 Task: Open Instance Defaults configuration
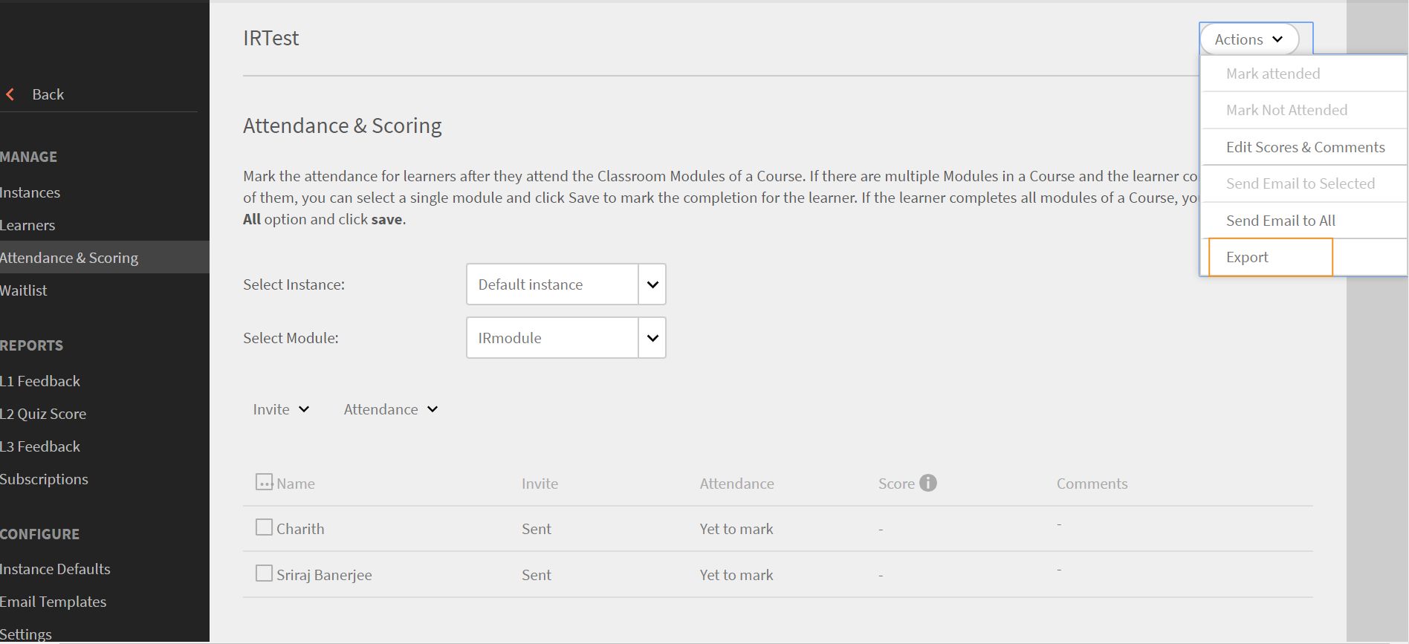click(55, 569)
